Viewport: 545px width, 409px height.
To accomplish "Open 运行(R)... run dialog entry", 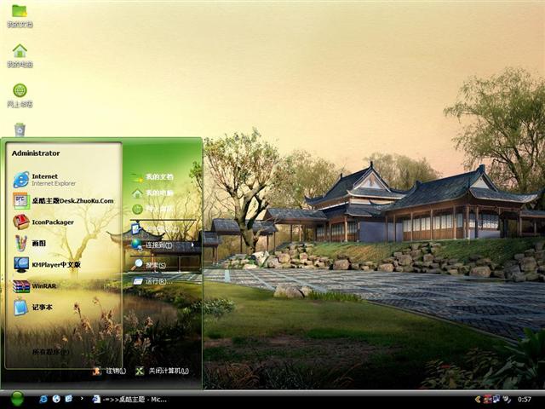I will pos(152,281).
